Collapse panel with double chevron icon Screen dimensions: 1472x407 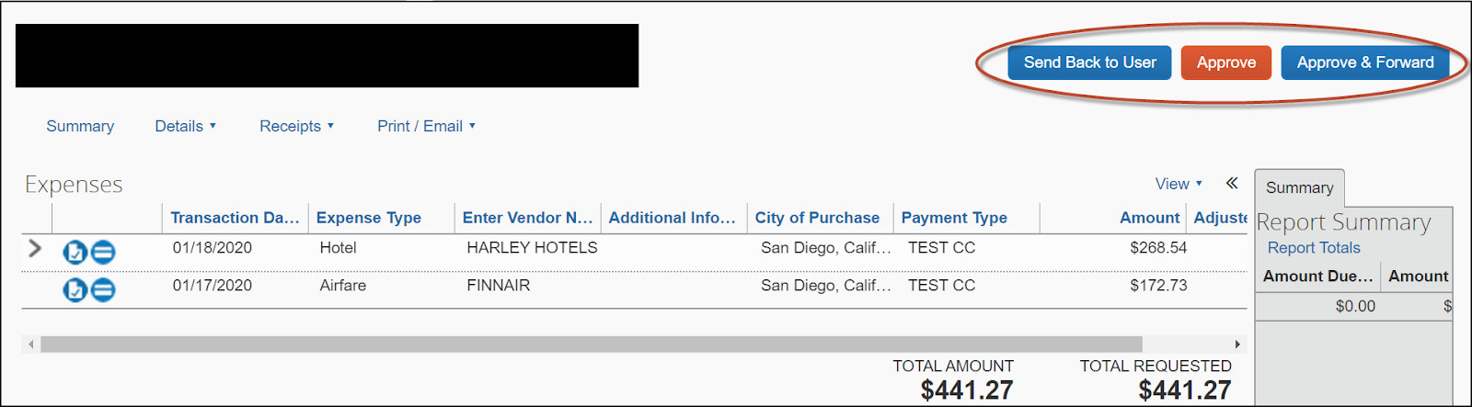click(x=1232, y=184)
